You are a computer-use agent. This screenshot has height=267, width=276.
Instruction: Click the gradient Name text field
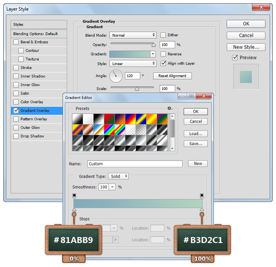pos(134,164)
